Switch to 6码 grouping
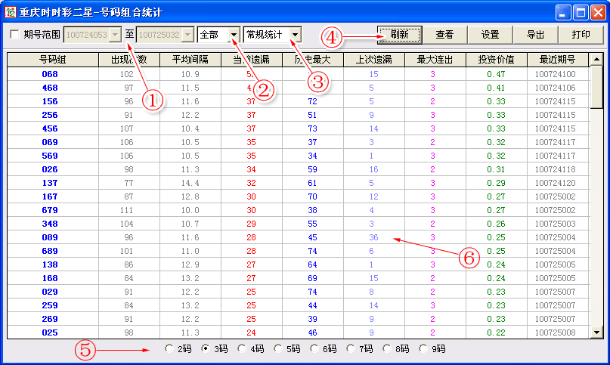 [x=314, y=348]
